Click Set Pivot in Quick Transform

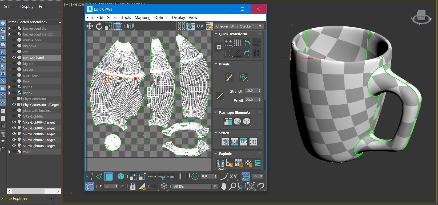[x=219, y=47]
